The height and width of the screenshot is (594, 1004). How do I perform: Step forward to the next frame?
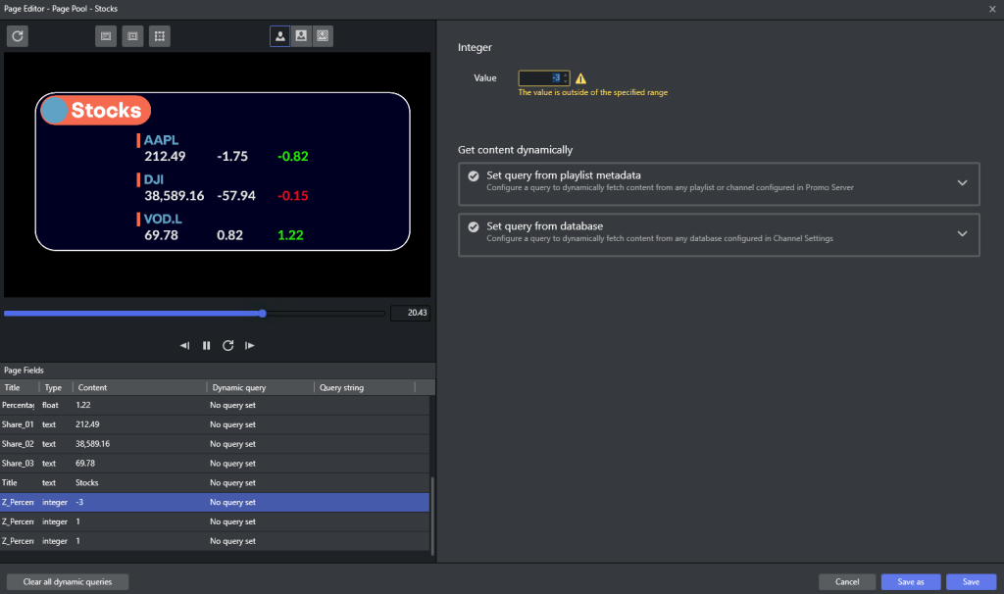[x=250, y=345]
